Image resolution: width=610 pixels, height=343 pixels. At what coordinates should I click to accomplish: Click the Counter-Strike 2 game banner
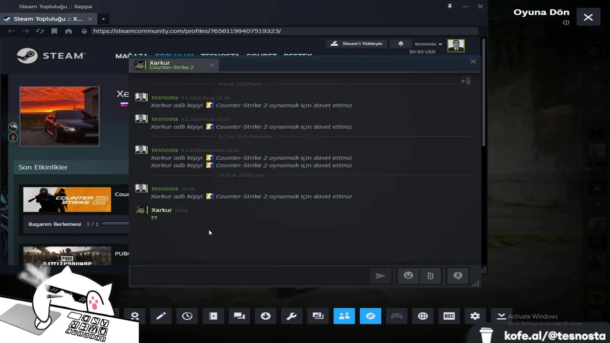pyautogui.click(x=67, y=199)
